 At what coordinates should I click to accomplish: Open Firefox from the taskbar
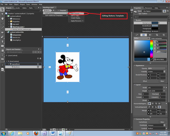tap(36, 133)
